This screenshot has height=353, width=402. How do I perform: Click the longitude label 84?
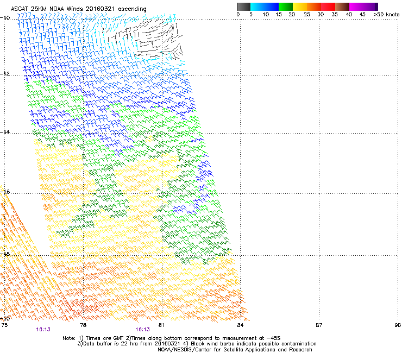[x=240, y=325]
